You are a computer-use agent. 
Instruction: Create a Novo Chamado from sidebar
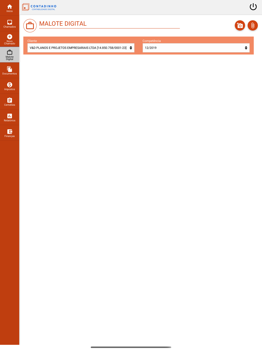[x=9, y=39]
